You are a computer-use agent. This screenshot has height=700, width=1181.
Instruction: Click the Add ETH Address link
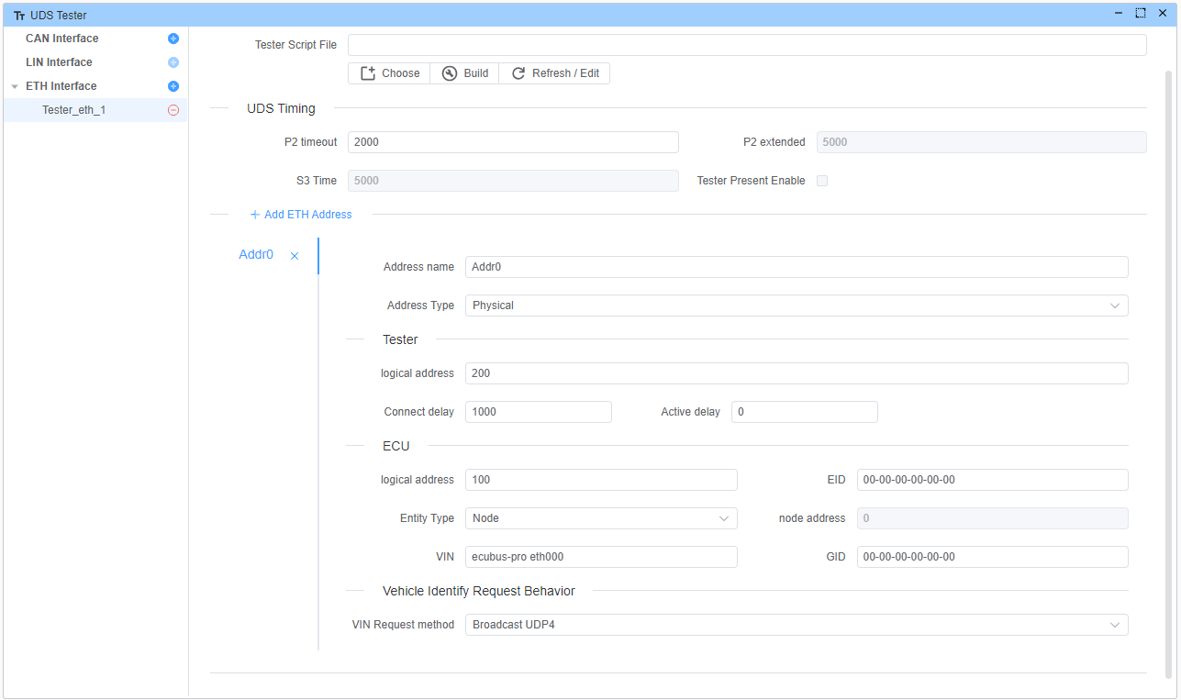coord(301,215)
